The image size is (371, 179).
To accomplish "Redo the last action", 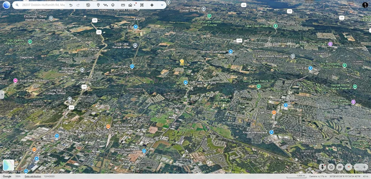I will [x=78, y=5].
